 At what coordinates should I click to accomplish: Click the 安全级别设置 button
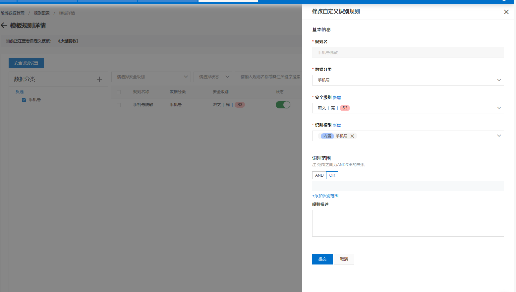point(26,63)
